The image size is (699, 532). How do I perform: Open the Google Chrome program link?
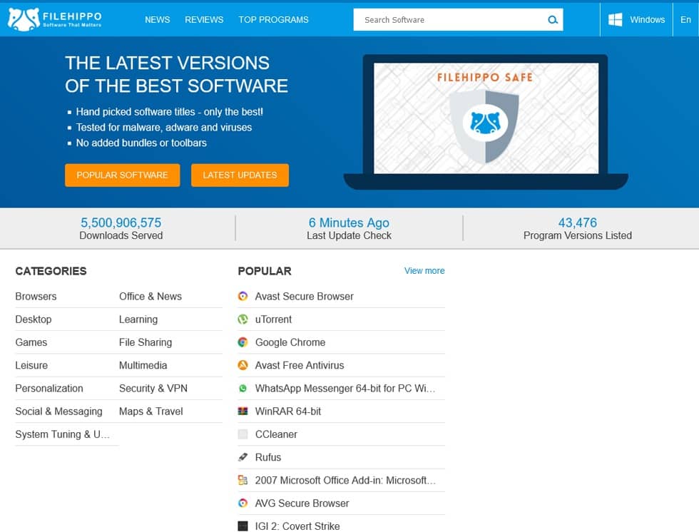(290, 342)
